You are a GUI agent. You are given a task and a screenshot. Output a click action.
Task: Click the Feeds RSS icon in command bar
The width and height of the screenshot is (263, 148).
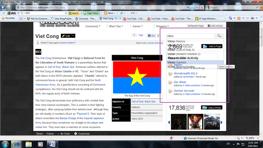(239, 18)
